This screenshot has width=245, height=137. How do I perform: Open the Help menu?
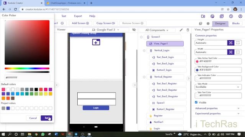(92, 16)
